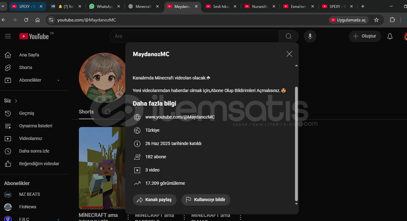Switch to the Sesli hikay browser tab
407x221 pixels.
coord(221,6)
